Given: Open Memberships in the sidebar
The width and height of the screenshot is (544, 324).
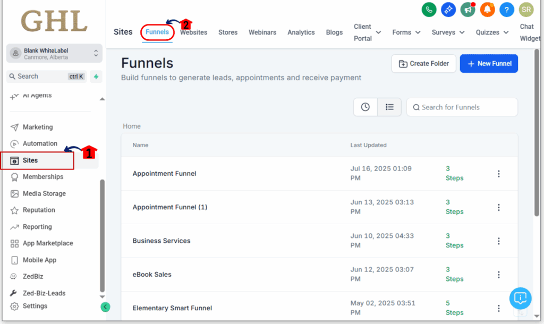Looking at the screenshot, I should (x=43, y=177).
